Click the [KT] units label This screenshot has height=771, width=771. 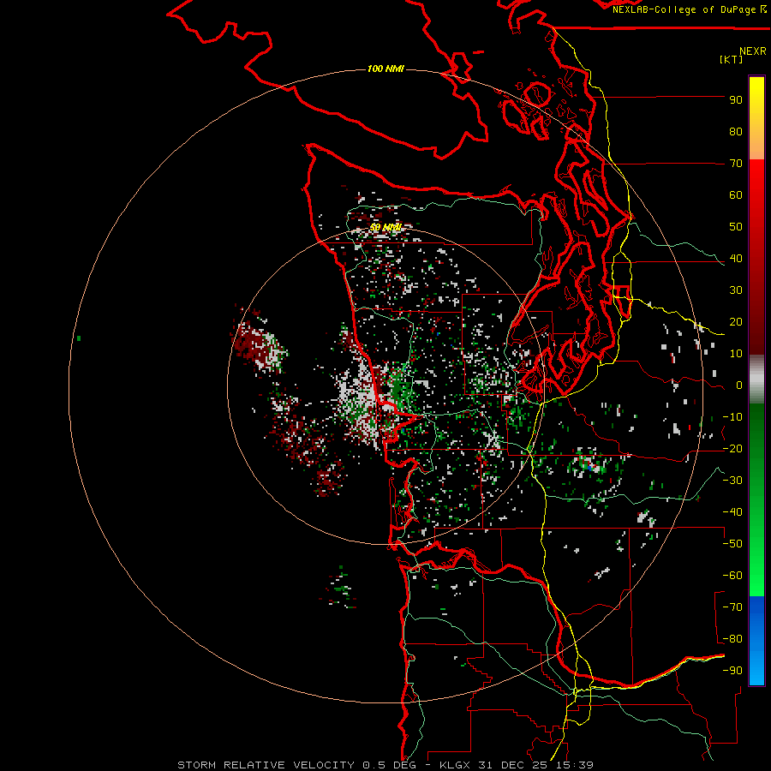click(x=732, y=59)
